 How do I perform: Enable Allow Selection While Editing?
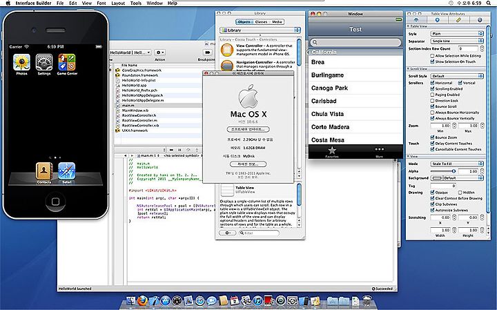tap(432, 56)
